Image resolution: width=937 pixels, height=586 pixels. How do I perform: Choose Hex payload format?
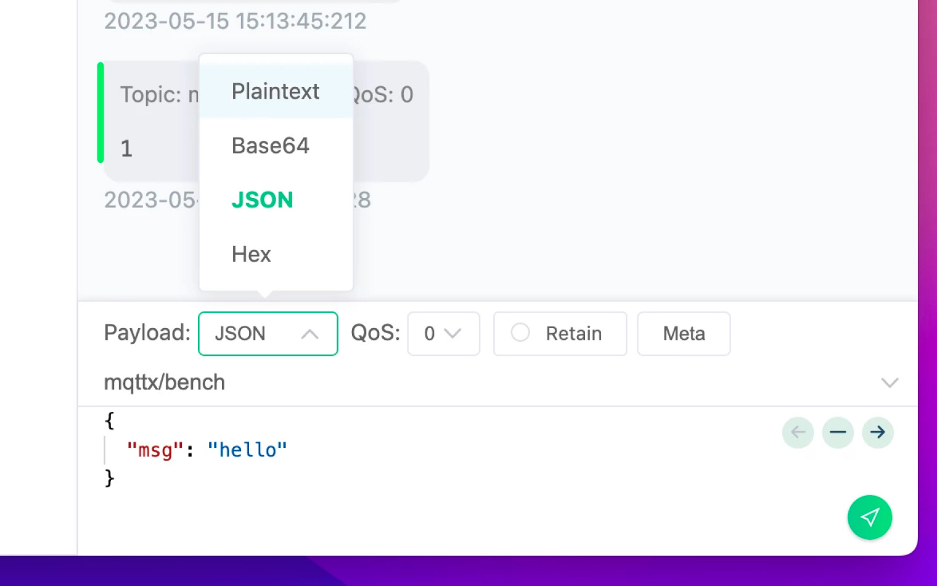click(251, 254)
